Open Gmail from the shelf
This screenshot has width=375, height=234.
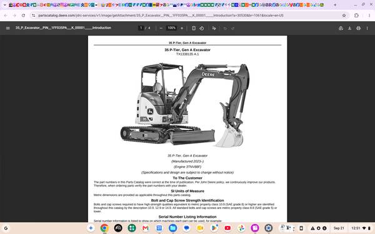146,228
